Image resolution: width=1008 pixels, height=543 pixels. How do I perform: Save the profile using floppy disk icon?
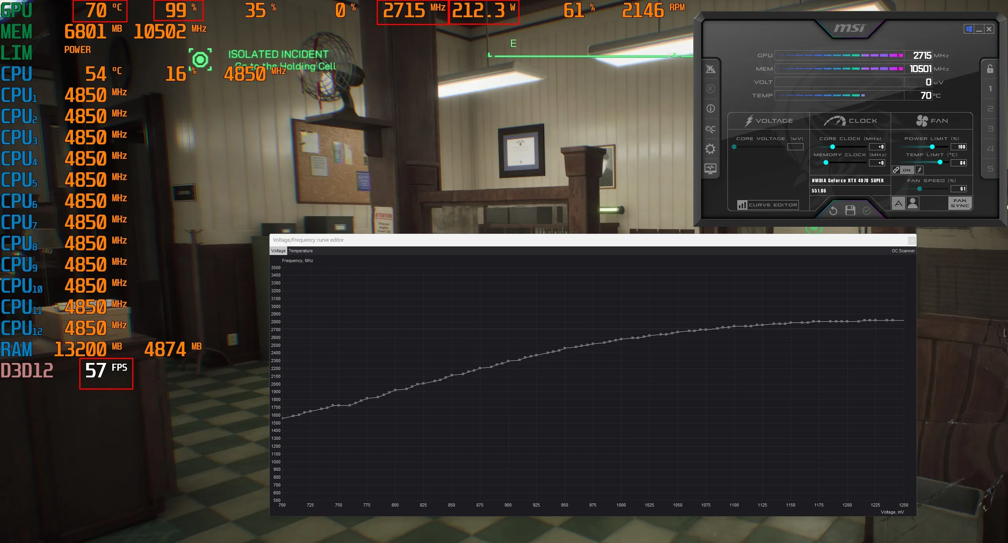point(850,211)
